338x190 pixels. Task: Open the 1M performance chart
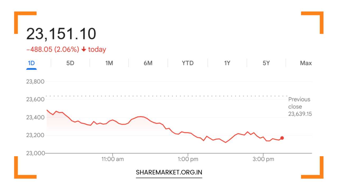pyautogui.click(x=109, y=63)
